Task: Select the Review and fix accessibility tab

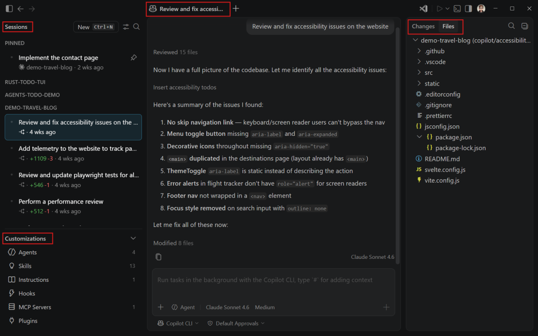Action: pos(188,9)
